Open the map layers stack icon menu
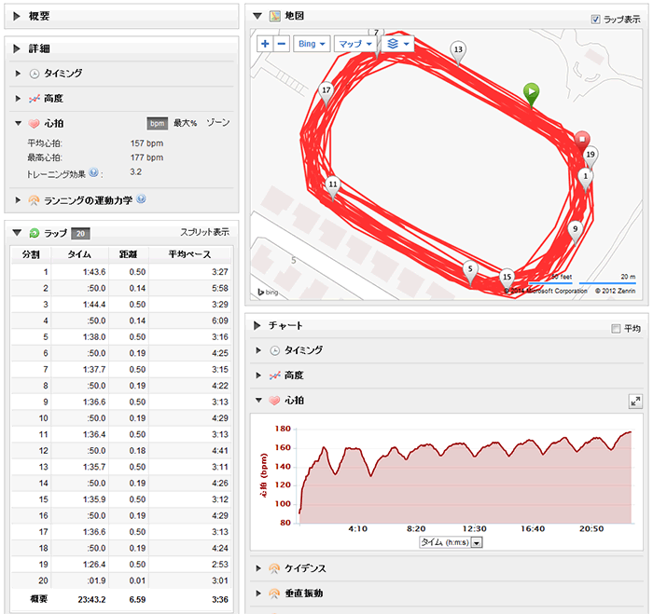Viewport: 653px width, 614px height. (396, 44)
